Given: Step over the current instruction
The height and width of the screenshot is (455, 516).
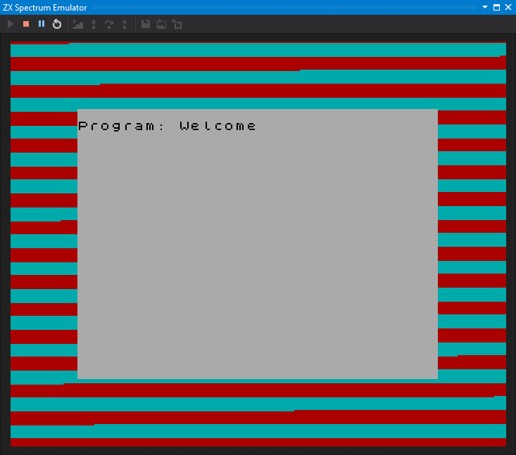Looking at the screenshot, I should tap(109, 24).
